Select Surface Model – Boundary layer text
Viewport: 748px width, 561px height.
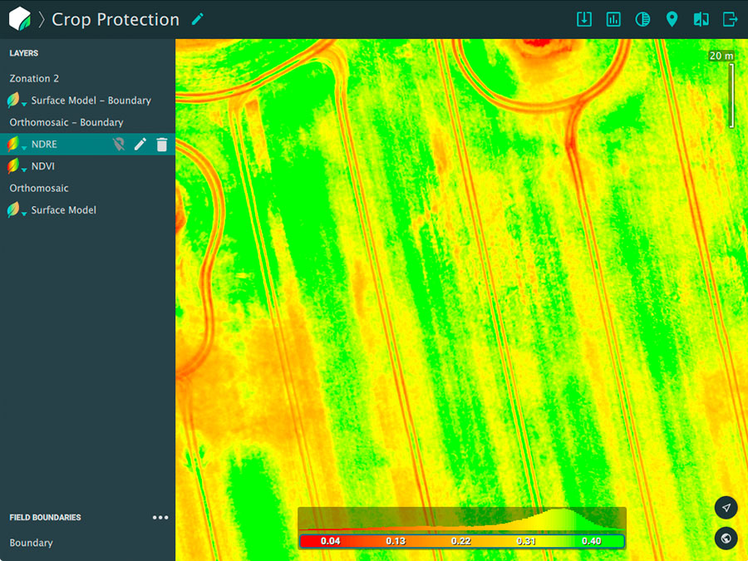tap(91, 101)
